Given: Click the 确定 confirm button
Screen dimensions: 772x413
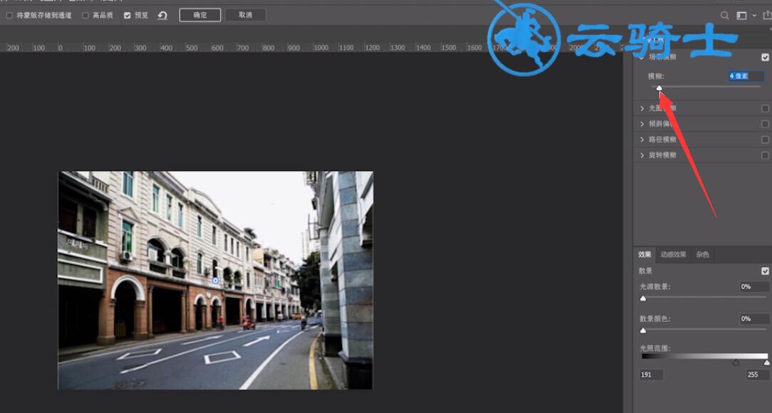Looking at the screenshot, I should coord(200,15).
